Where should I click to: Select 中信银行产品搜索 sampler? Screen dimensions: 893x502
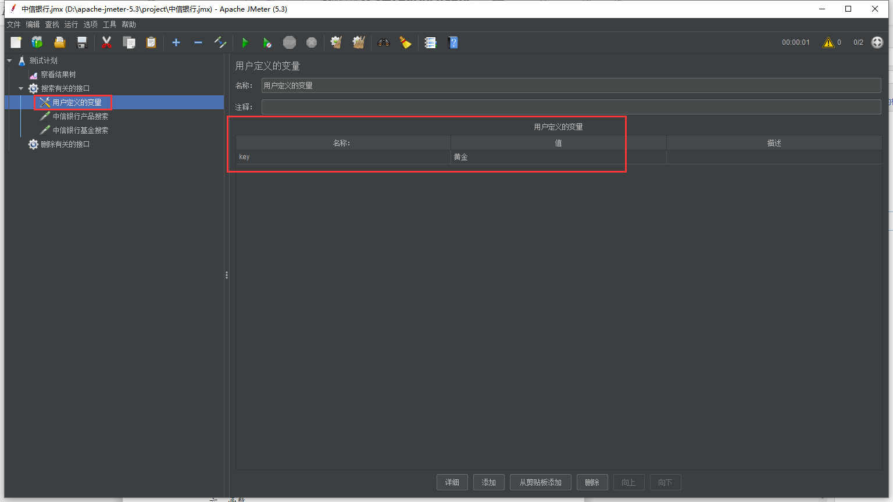[x=80, y=116]
